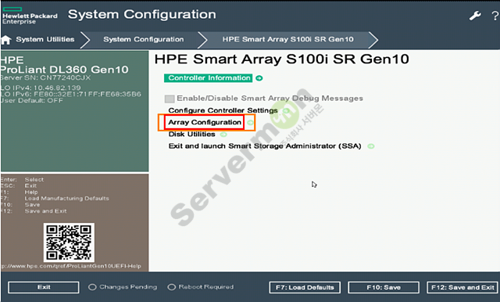Viewport: 500px width, 302px height.
Task: Click the iLO IPv4 address line
Action: click(41, 88)
